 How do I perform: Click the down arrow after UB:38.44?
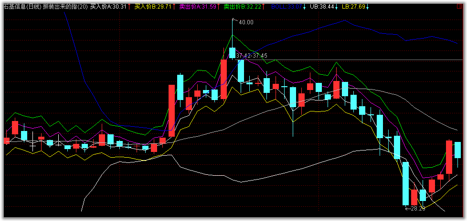pyautogui.click(x=337, y=7)
